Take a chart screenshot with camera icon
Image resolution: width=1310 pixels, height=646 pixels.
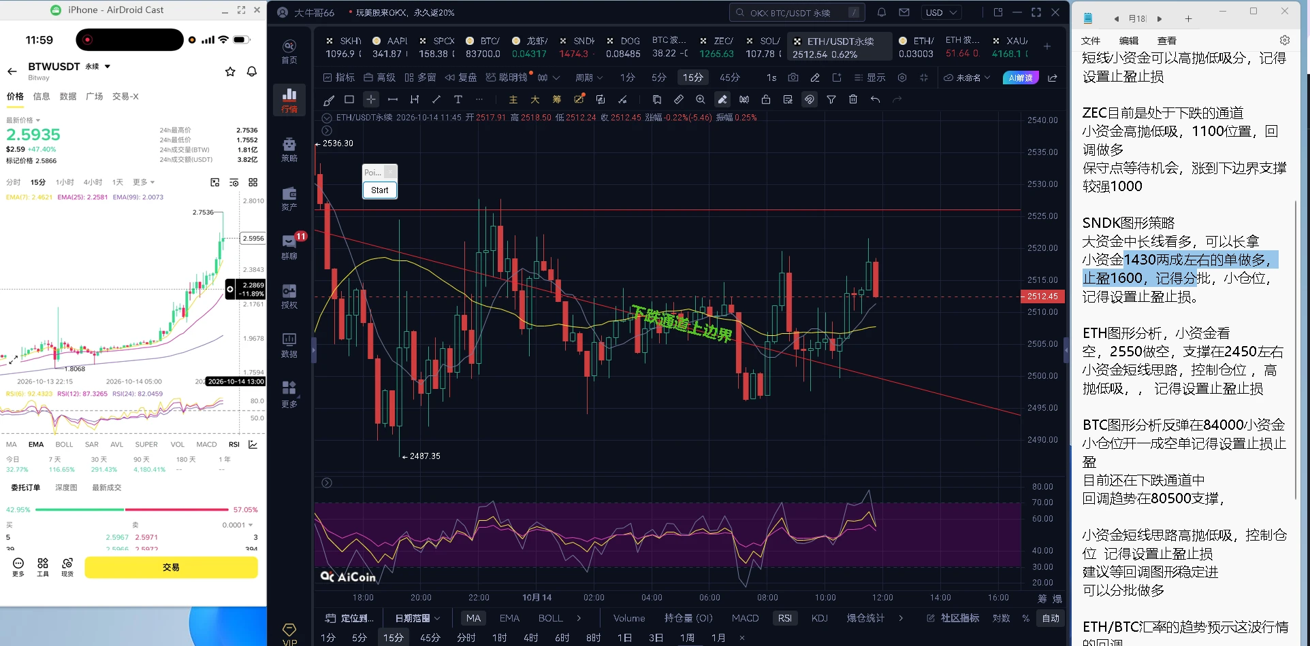tap(793, 78)
